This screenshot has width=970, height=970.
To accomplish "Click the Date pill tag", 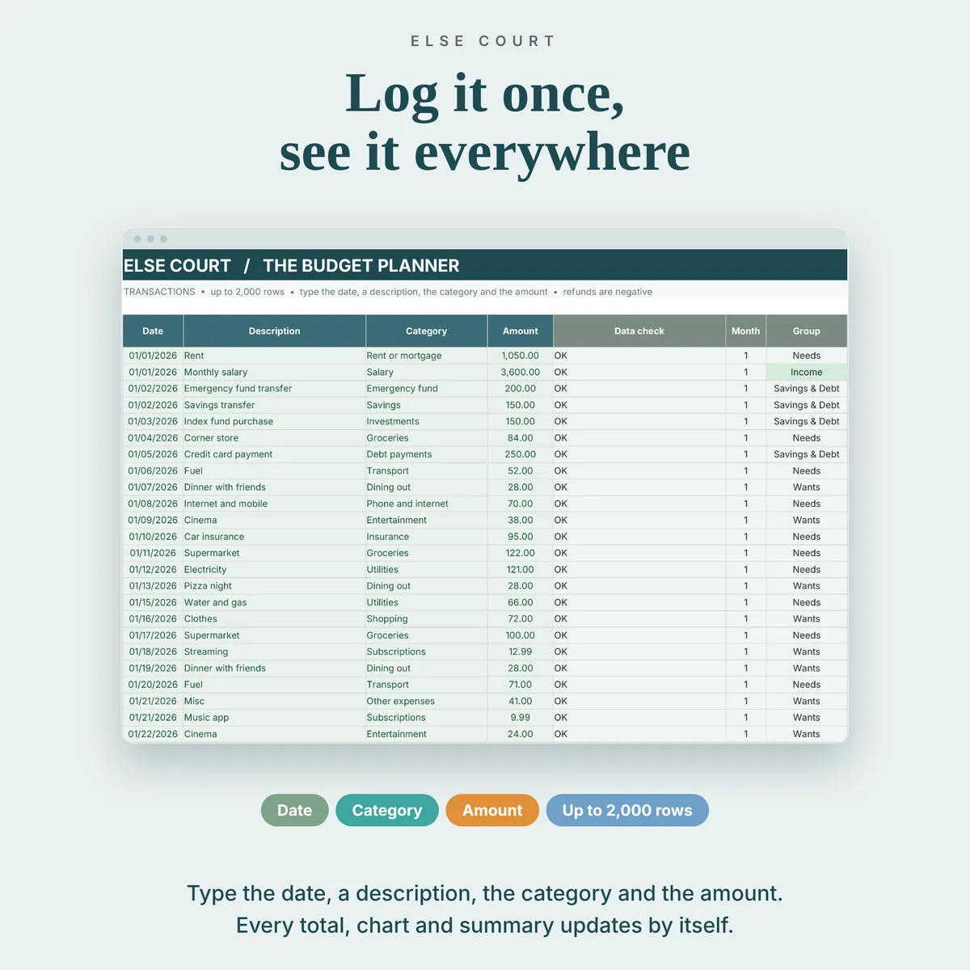I will coord(294,810).
